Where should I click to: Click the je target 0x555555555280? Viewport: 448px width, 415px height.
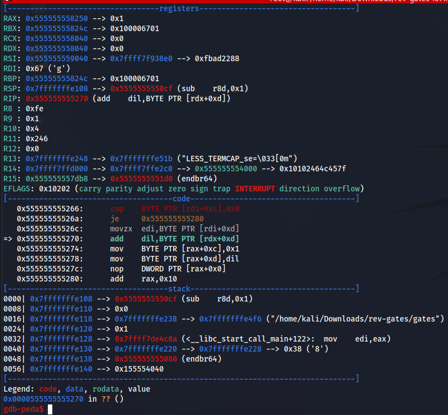[x=173, y=219]
